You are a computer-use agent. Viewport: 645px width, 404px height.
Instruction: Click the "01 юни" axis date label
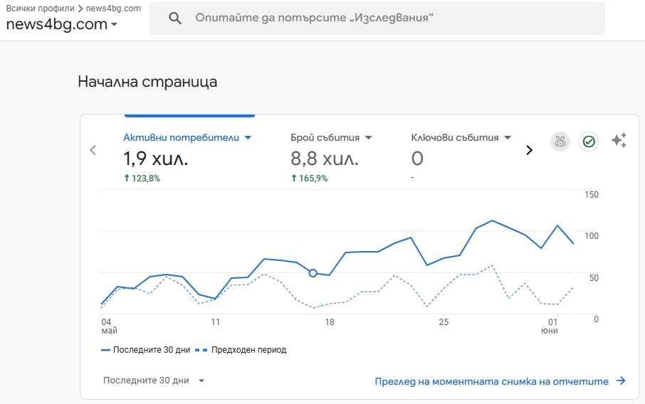550,326
